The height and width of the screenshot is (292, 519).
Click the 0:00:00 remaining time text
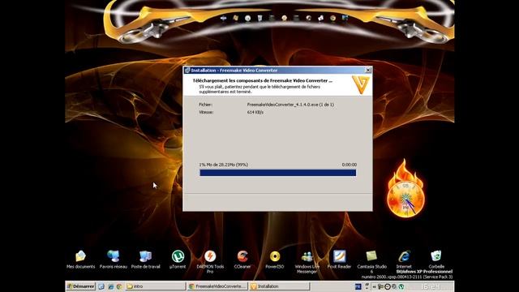[x=350, y=165]
